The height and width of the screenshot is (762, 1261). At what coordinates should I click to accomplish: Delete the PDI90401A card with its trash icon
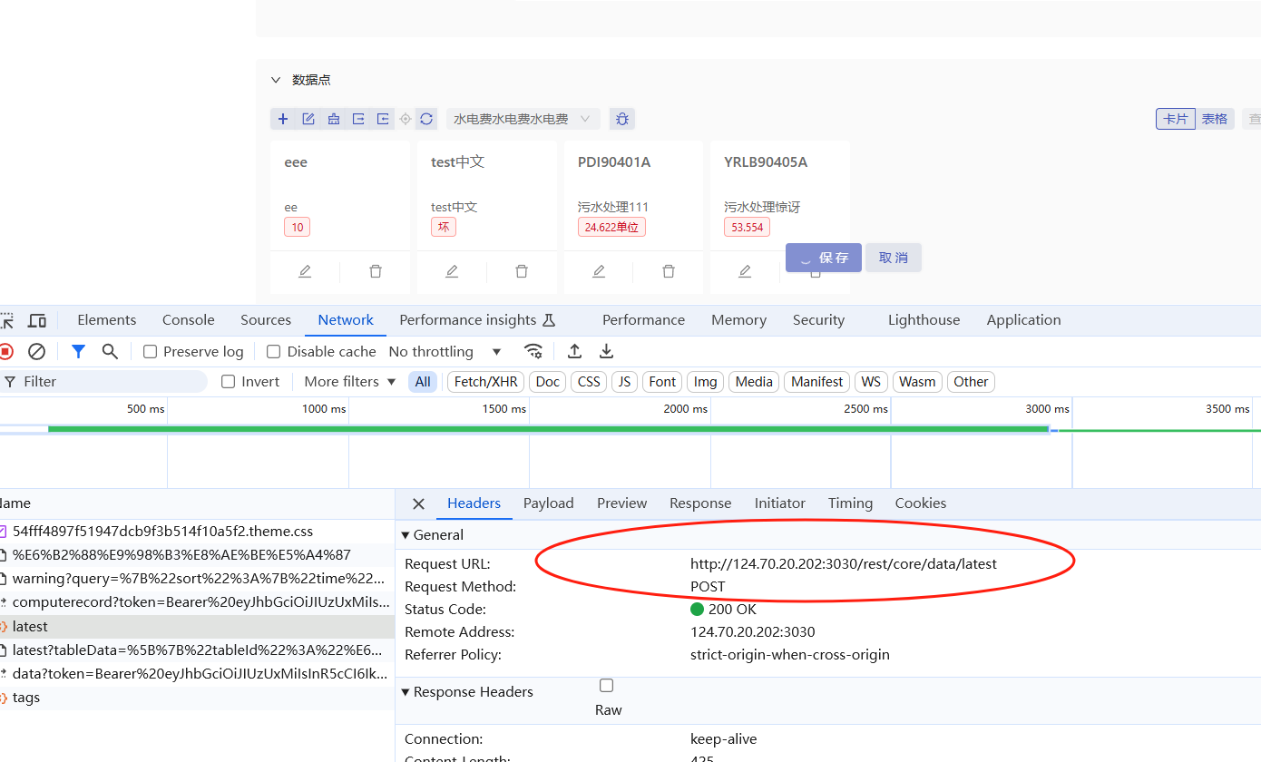[x=669, y=271]
